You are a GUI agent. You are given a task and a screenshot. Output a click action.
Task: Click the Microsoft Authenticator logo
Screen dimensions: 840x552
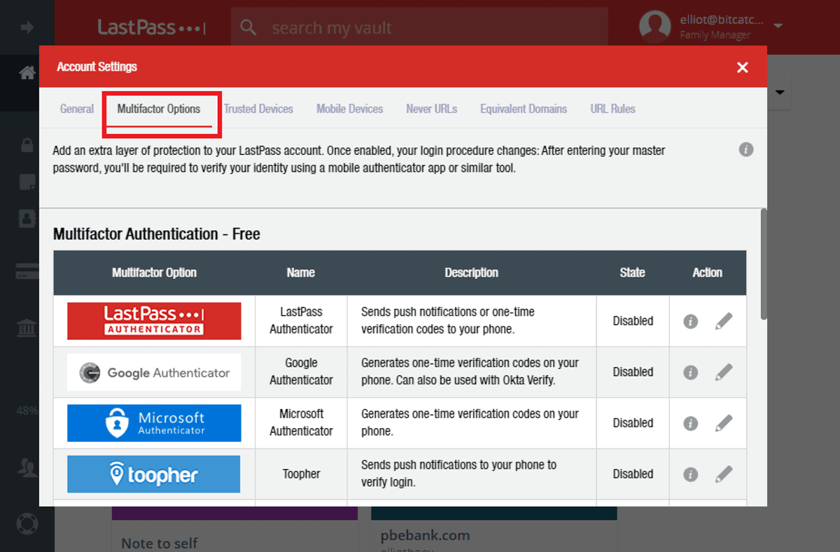point(154,423)
